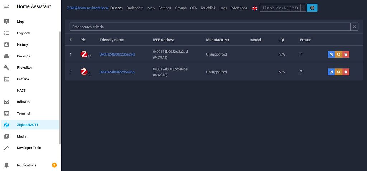Open InfluxDB chart icon in sidebar
The image size is (367, 171).
pyautogui.click(x=6, y=102)
